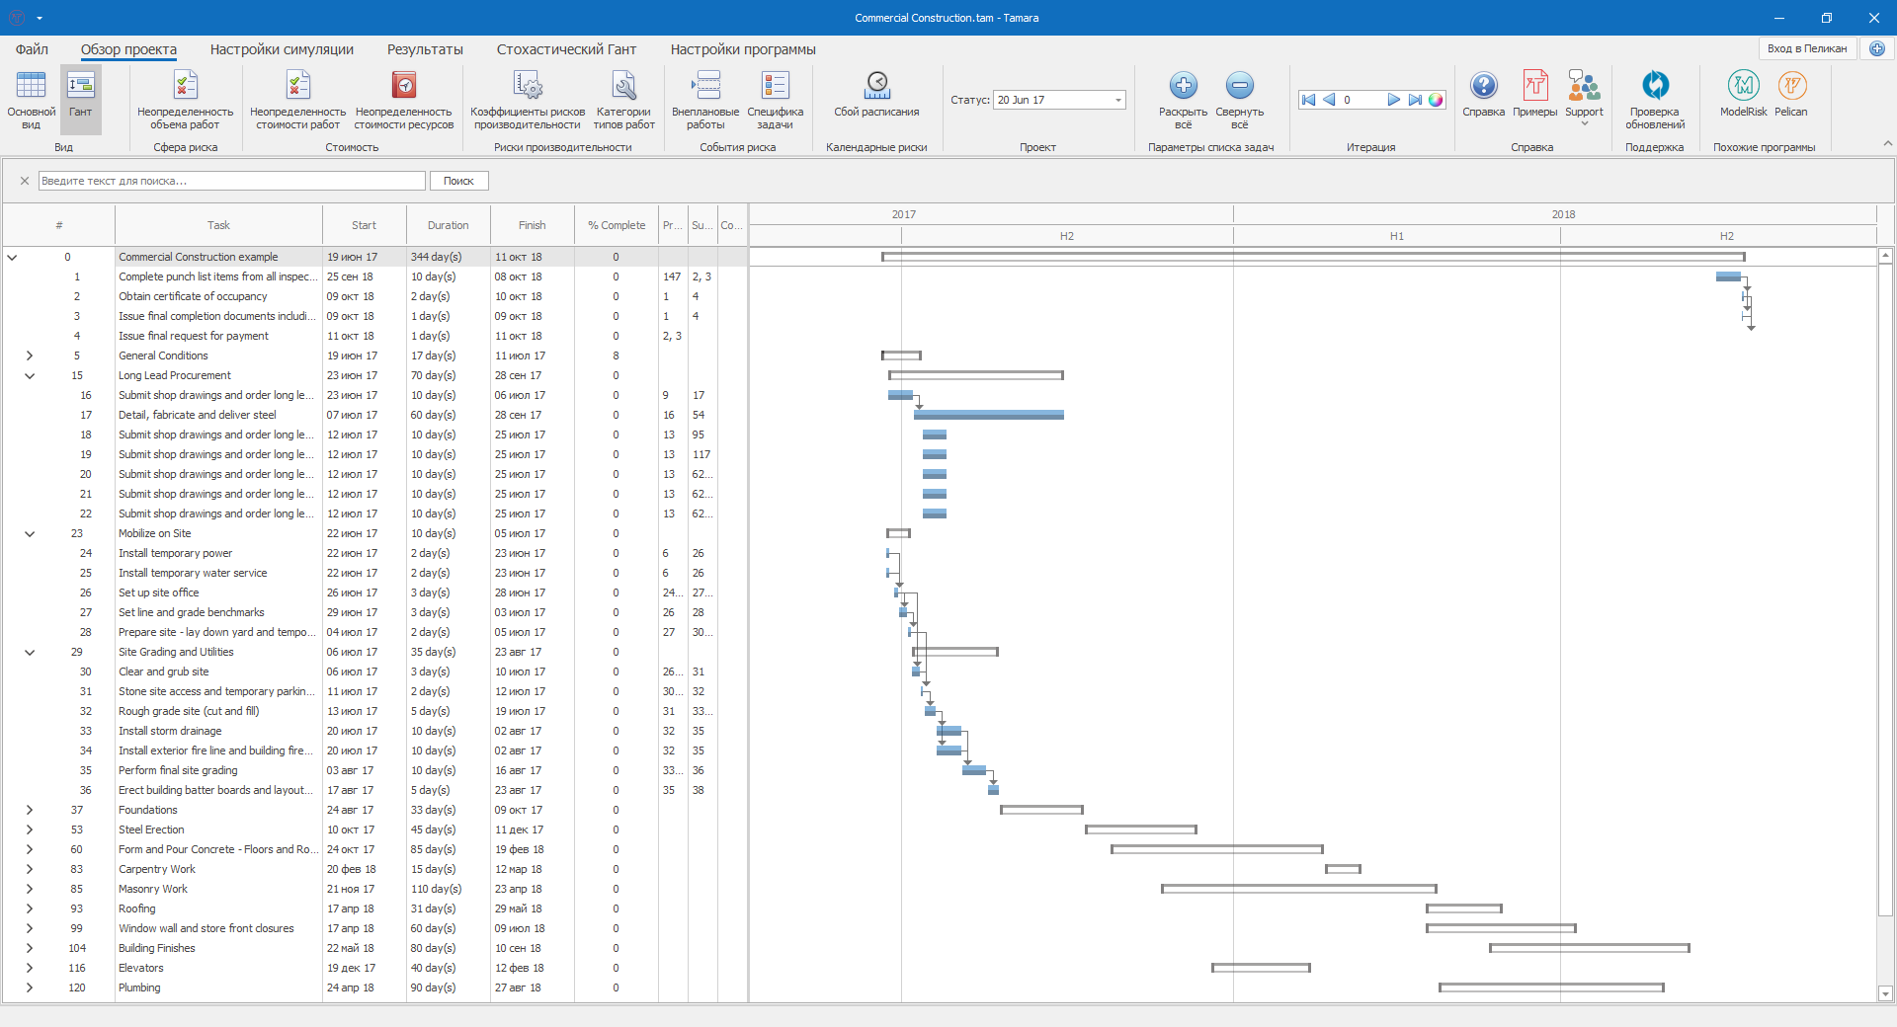Expand the Foundations task group
This screenshot has height=1027, width=1897.
(30, 810)
